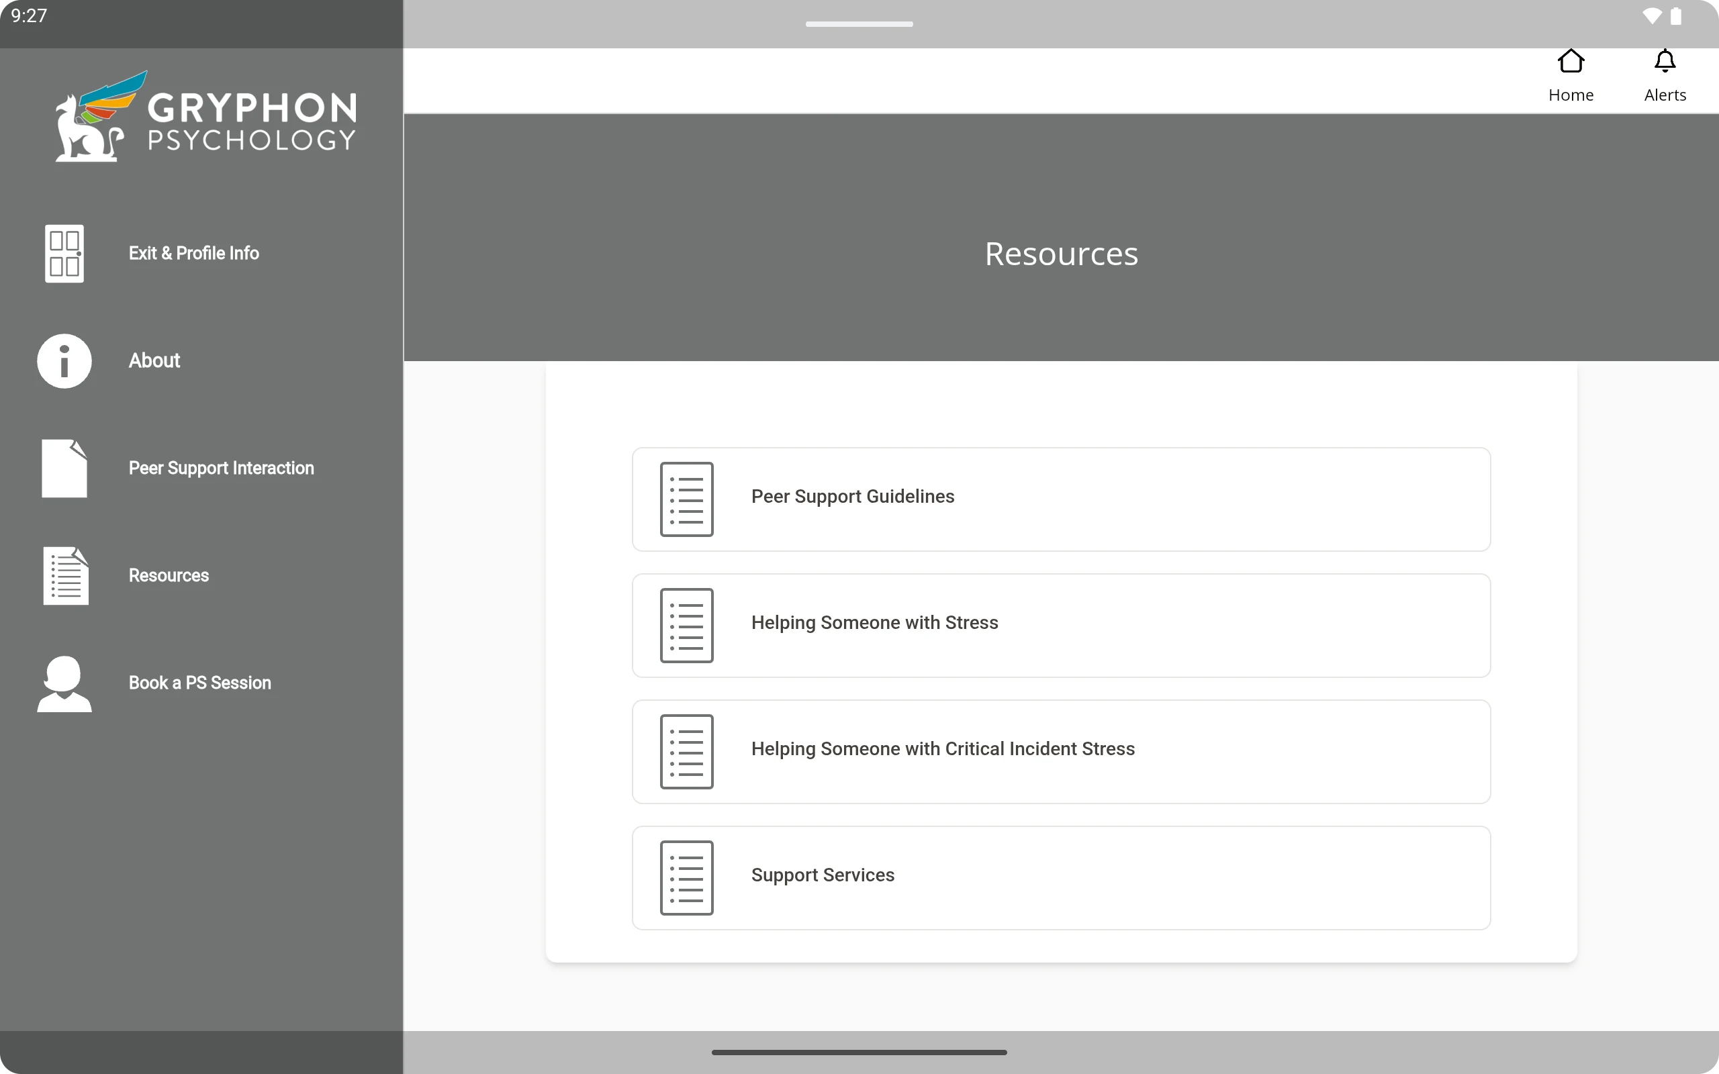The width and height of the screenshot is (1719, 1074).
Task: Click the Peer Support Interaction page icon
Action: point(64,468)
